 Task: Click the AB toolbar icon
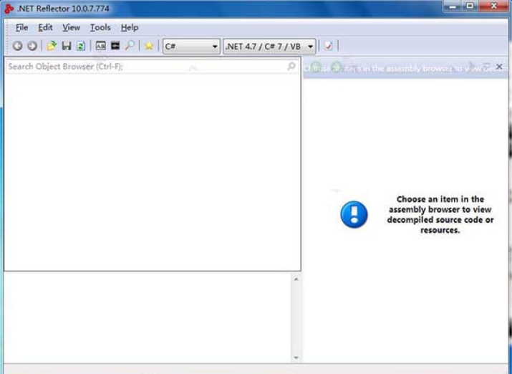[x=100, y=46]
